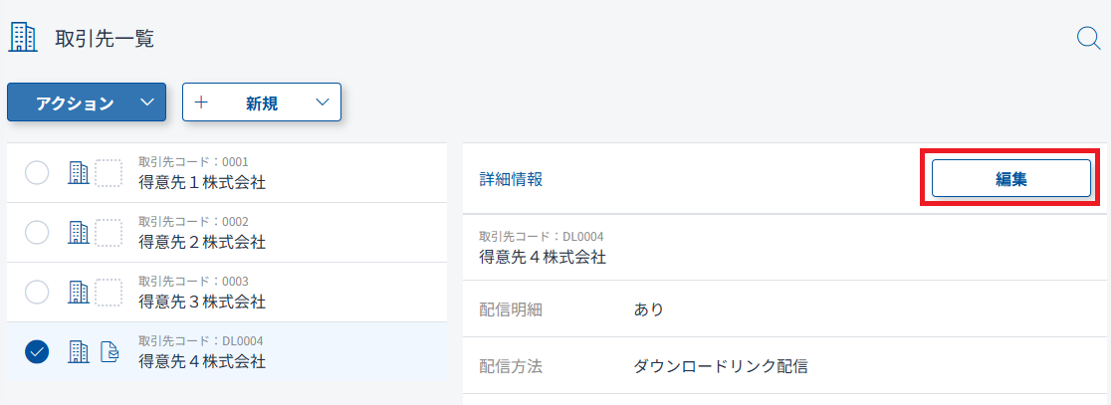The height and width of the screenshot is (405, 1111).
Task: Click building icon for 得意先１株式会社
Action: click(x=78, y=173)
